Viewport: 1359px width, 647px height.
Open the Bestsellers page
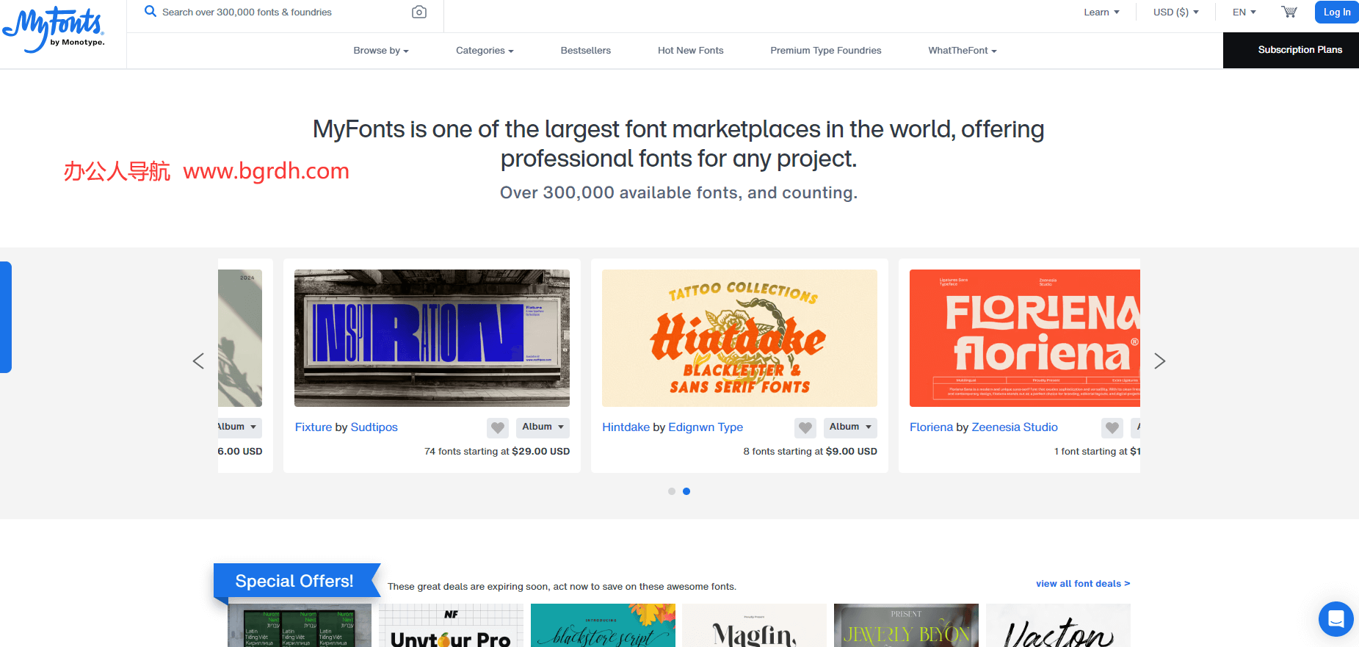point(585,51)
